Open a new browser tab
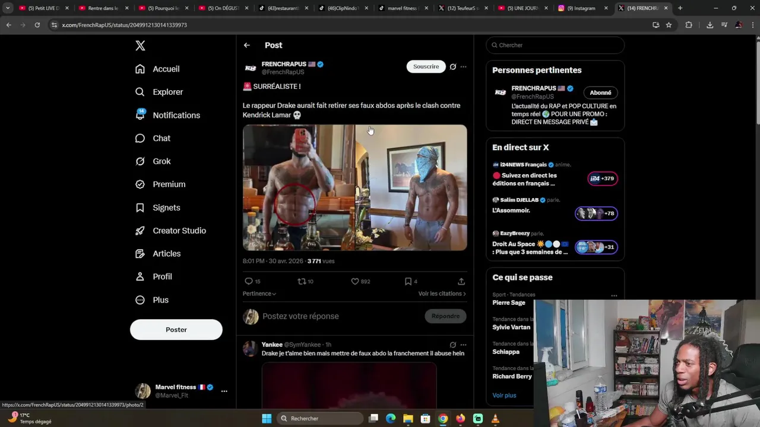This screenshot has width=760, height=427. 680,8
